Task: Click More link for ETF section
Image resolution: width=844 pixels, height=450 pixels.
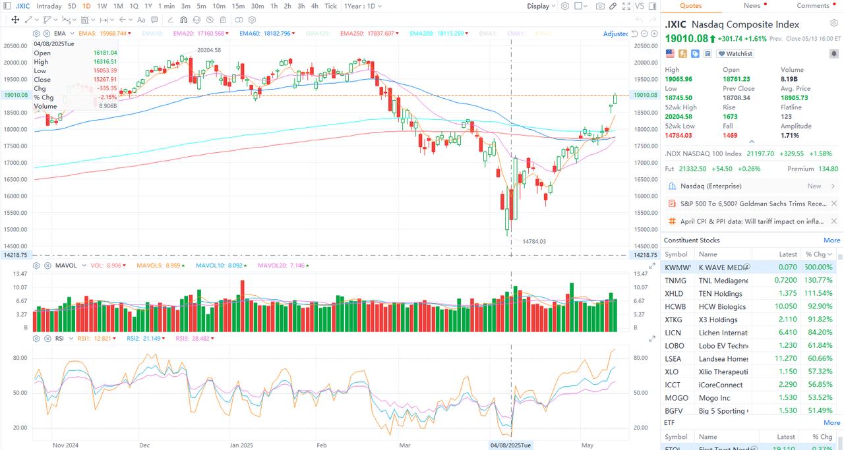Action: pyautogui.click(x=831, y=423)
